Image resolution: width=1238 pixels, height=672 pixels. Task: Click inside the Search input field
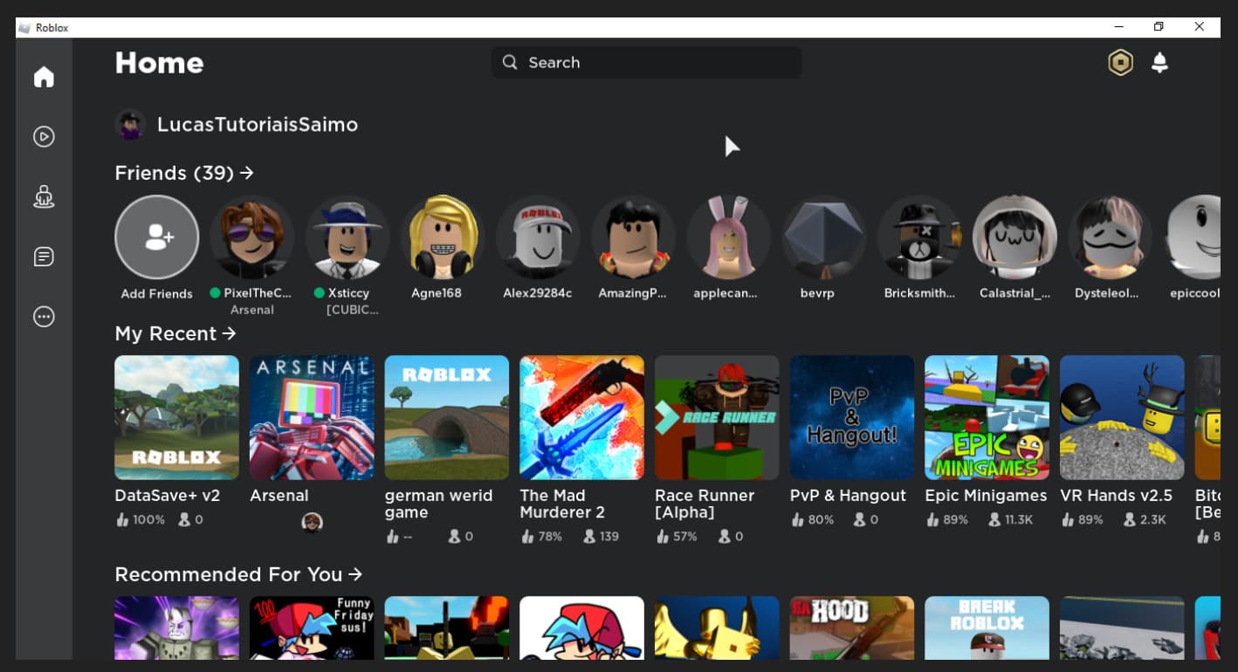tap(646, 62)
